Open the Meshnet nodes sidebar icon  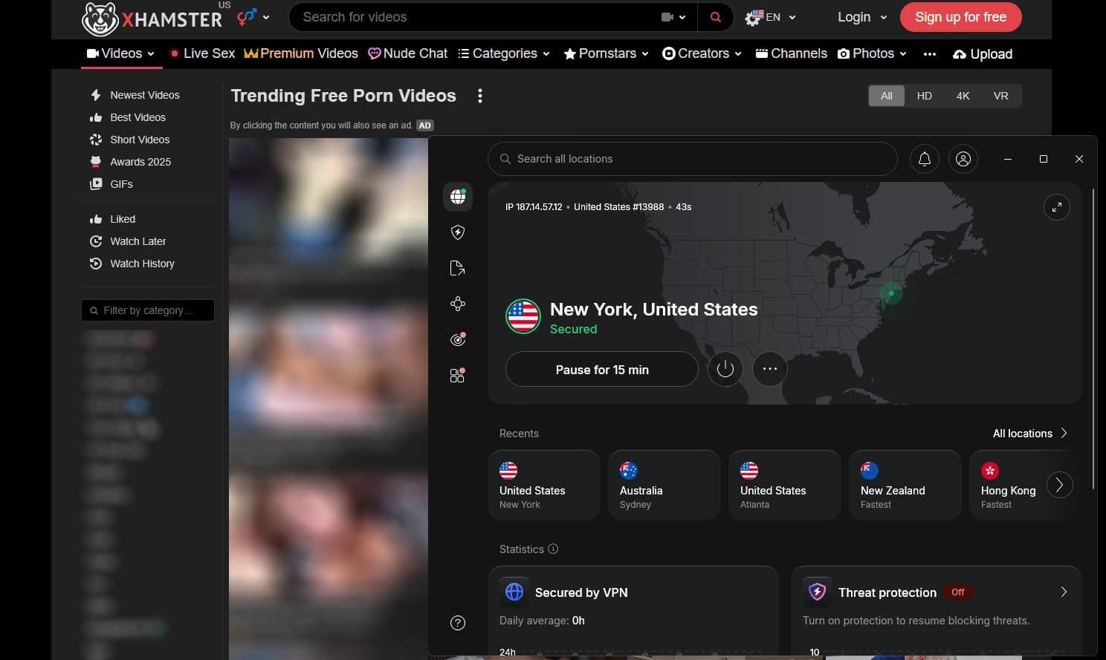458,304
